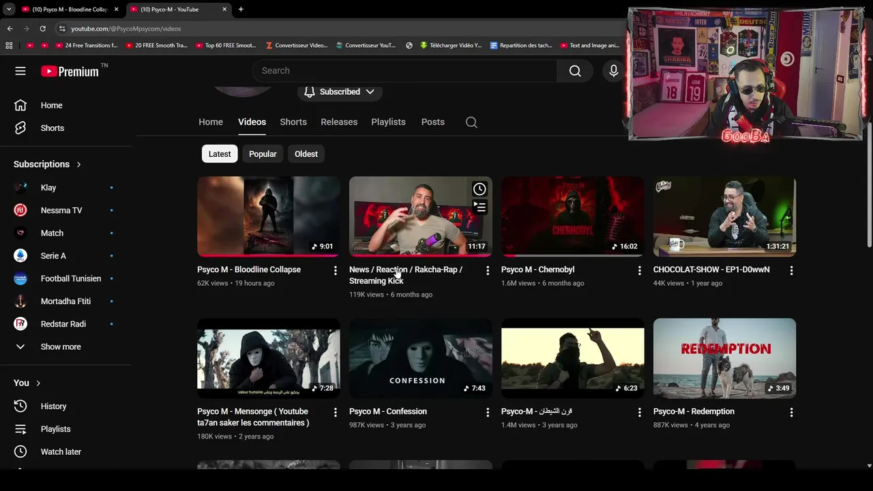Open the Serie A subscription
The height and width of the screenshot is (491, 873).
tap(65, 256)
